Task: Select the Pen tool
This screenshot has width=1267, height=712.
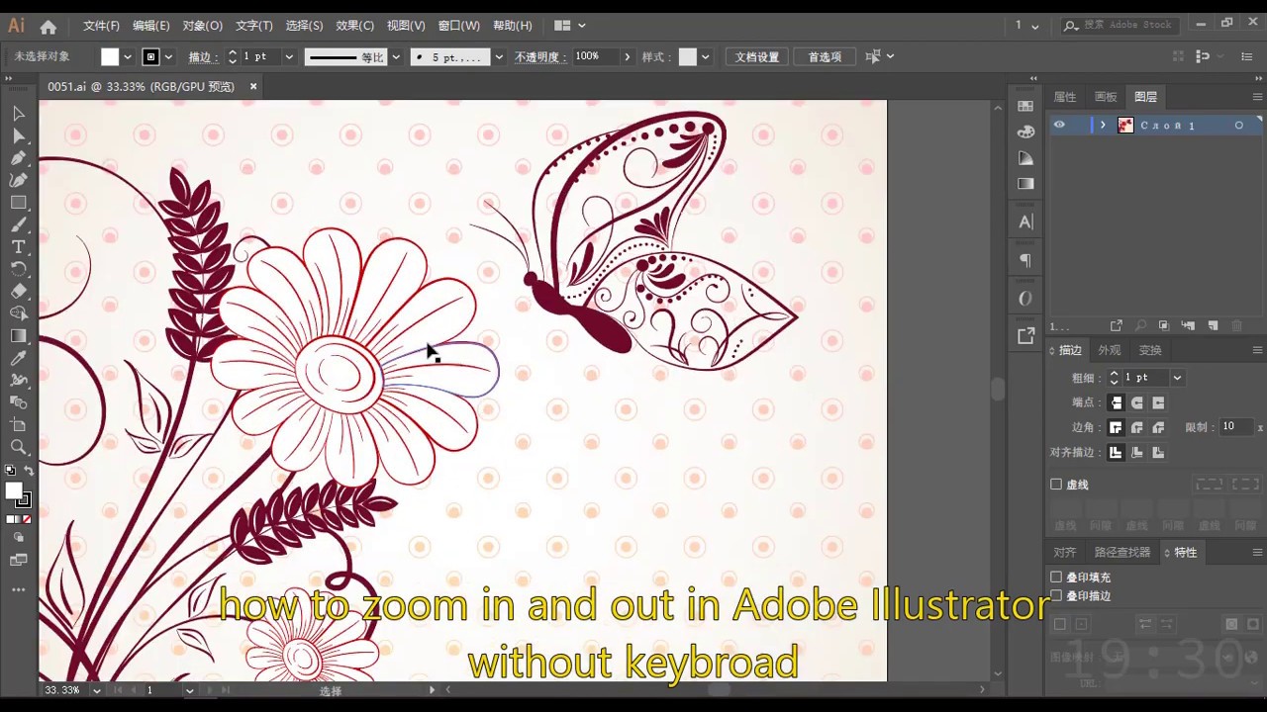Action: (19, 158)
